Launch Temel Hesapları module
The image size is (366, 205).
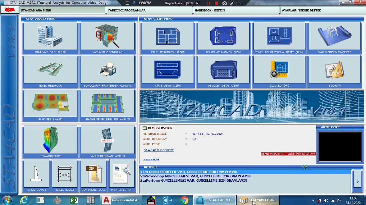[50, 72]
